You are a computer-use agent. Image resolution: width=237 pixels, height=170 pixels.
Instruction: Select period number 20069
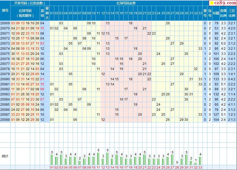coord(5,23)
